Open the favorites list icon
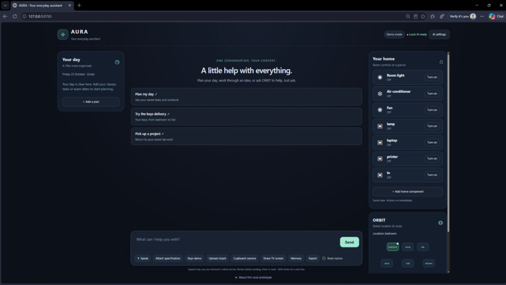506x285 pixels. [433, 16]
